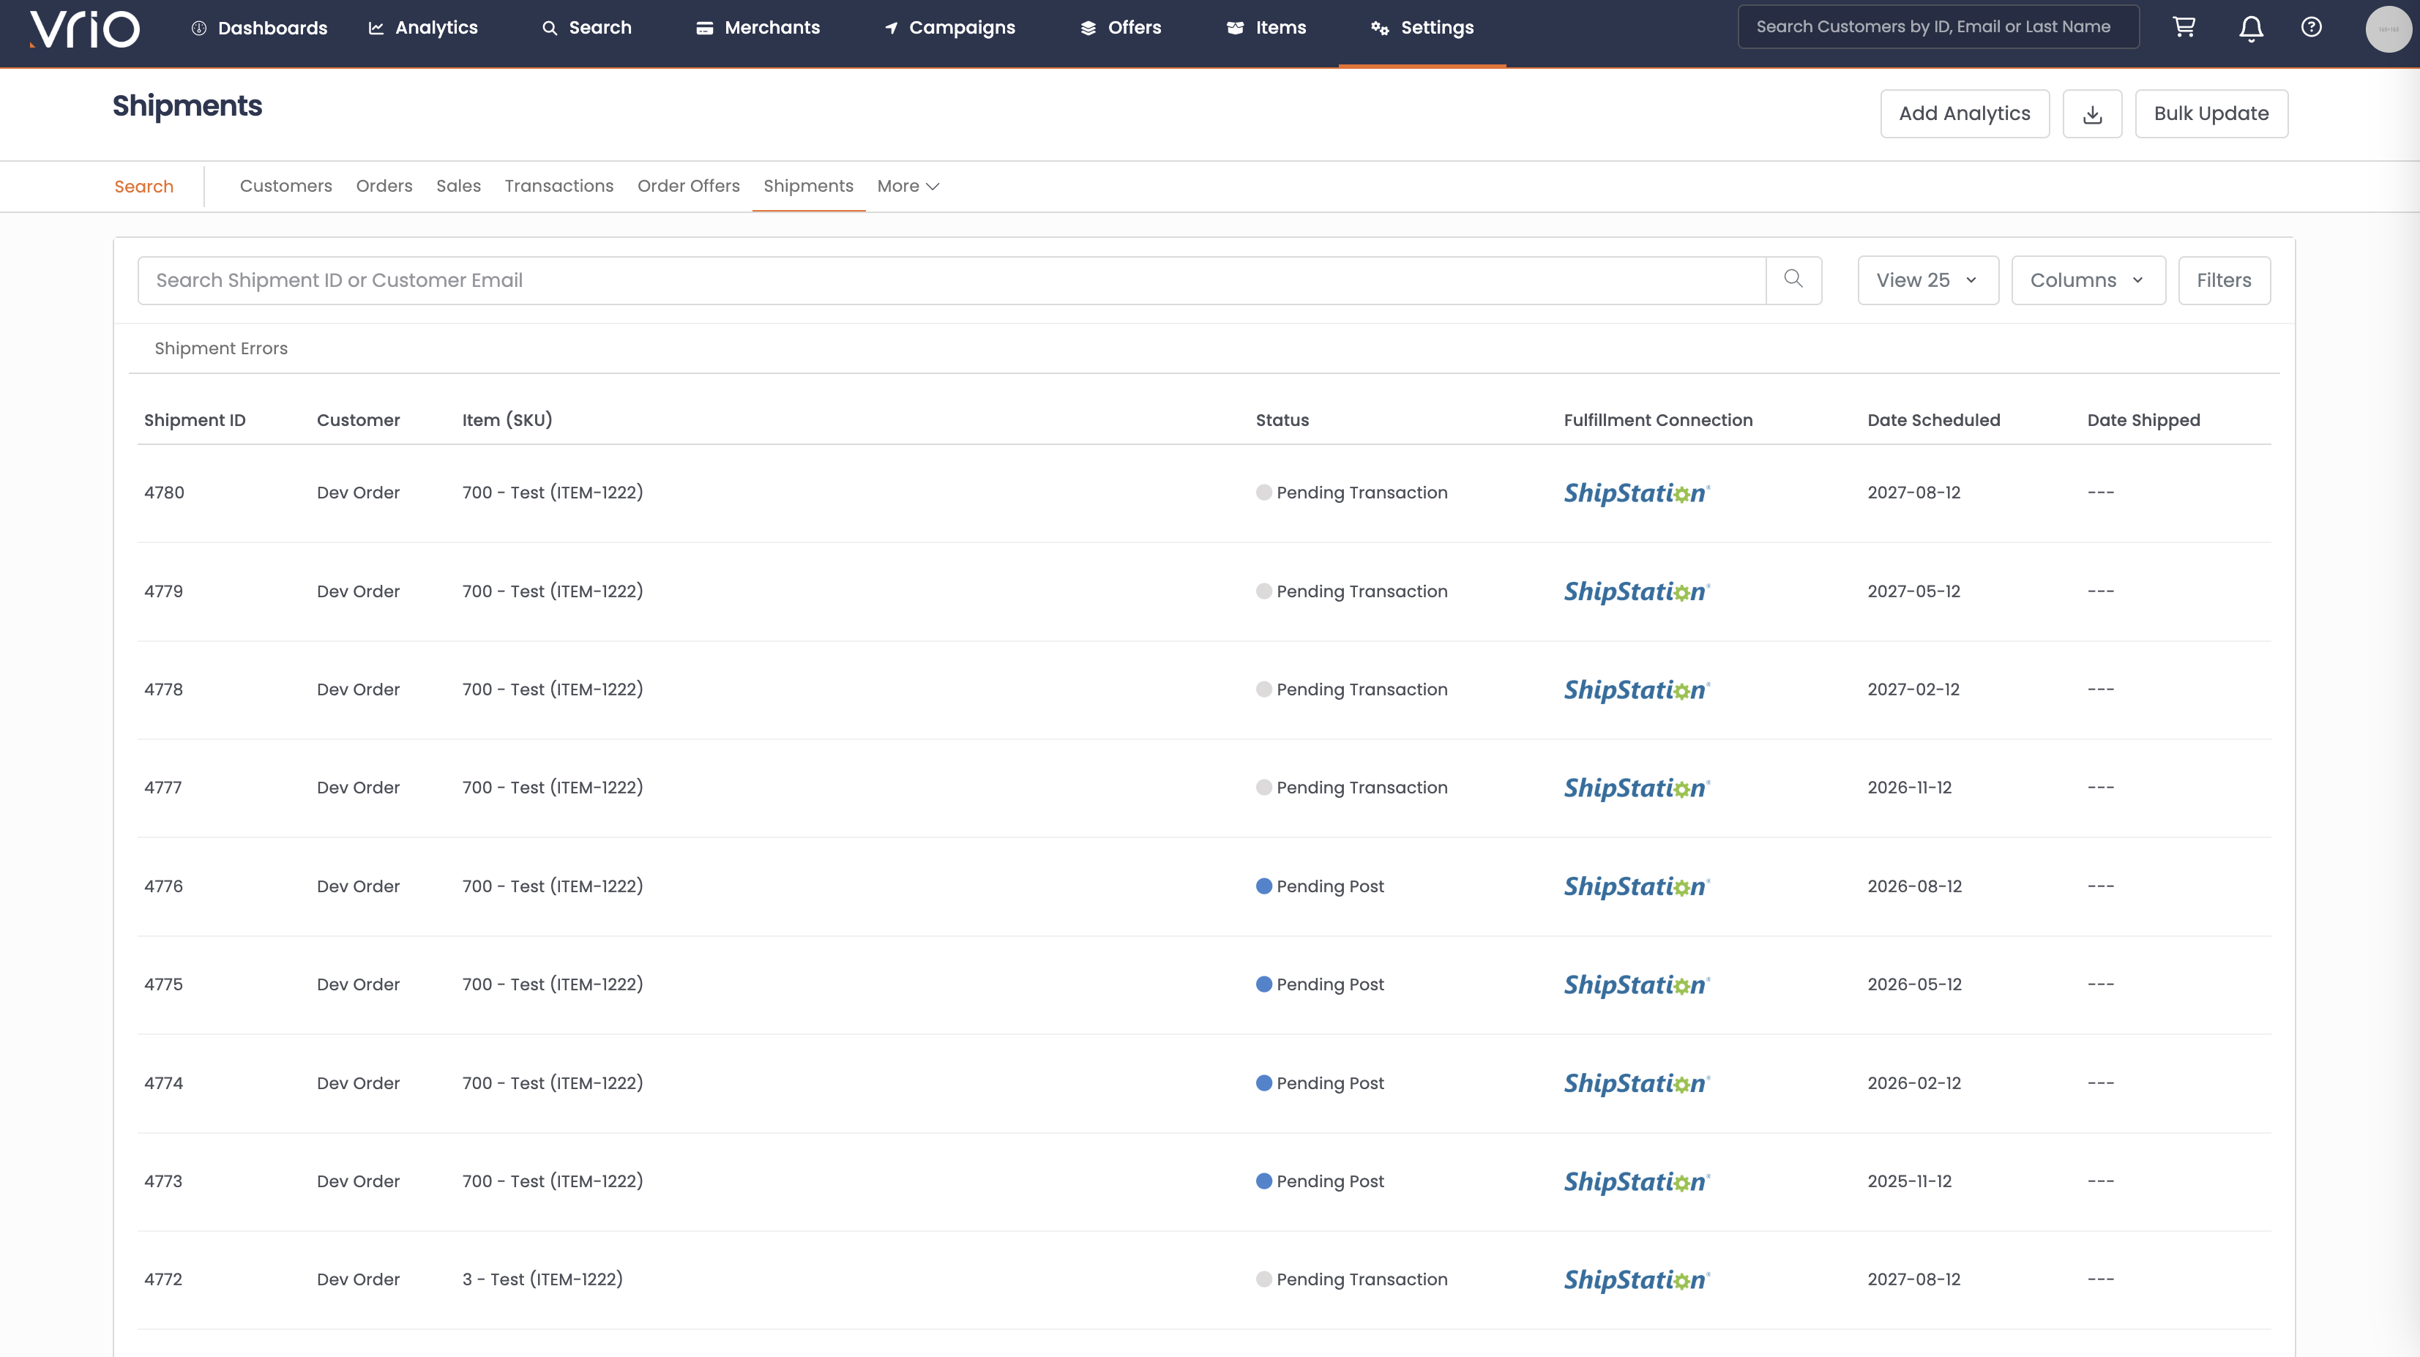Click the download export icon button

[x=2092, y=113]
